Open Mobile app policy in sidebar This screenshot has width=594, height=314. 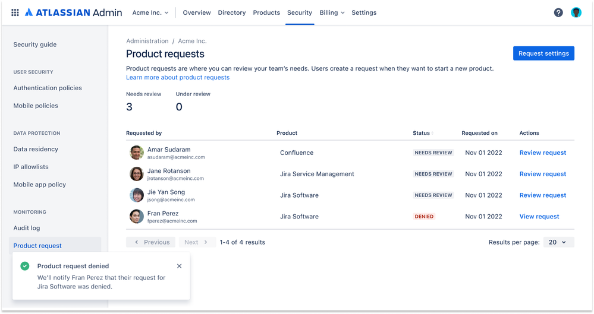(40, 185)
